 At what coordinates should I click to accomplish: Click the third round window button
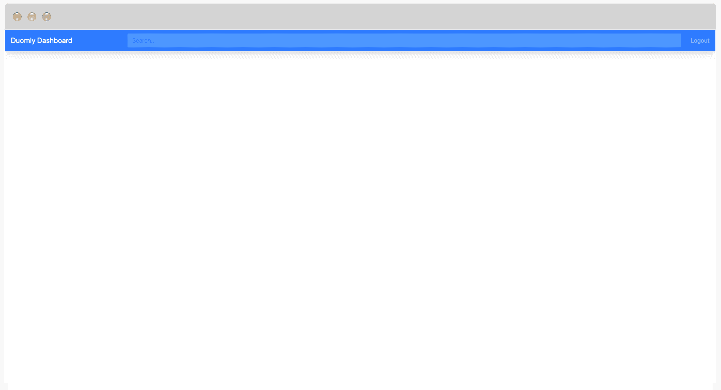47,17
